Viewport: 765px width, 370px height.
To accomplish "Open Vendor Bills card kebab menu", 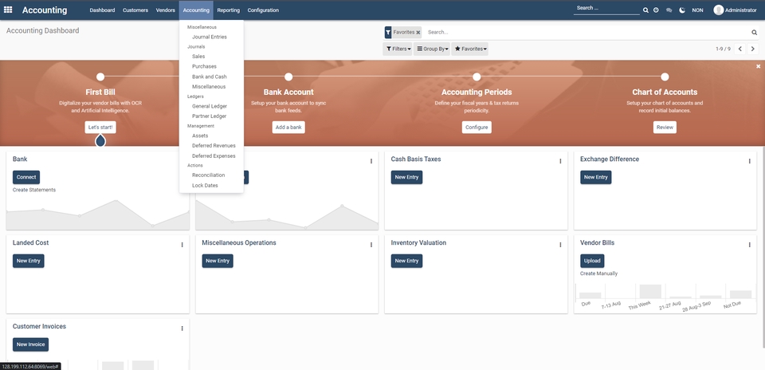I will click(x=749, y=245).
